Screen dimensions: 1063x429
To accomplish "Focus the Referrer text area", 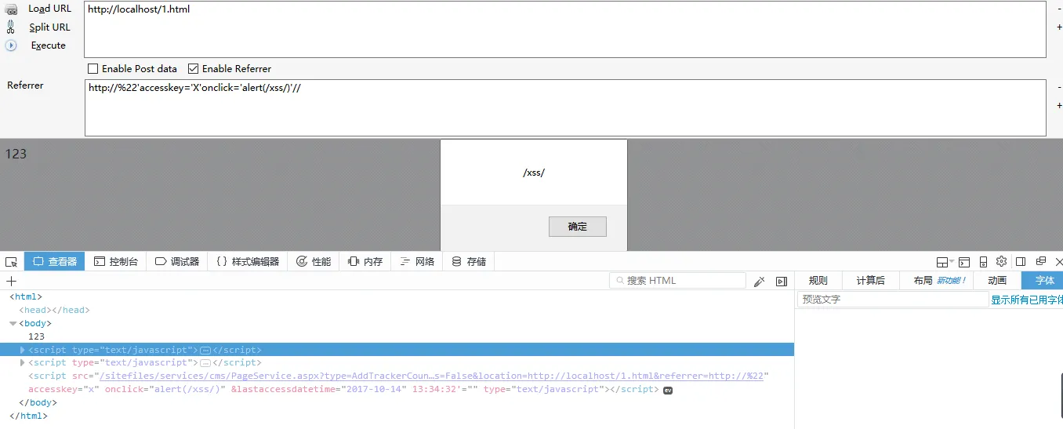I will coord(565,107).
